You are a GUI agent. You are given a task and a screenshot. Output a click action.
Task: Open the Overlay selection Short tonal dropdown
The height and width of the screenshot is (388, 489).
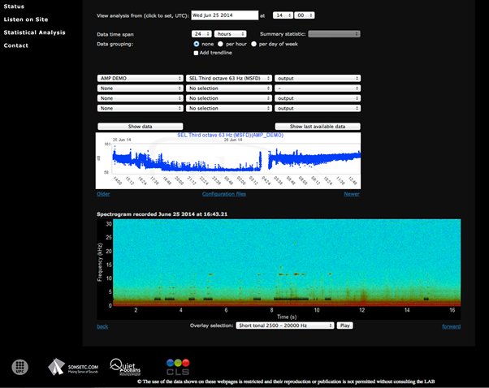[284, 325]
